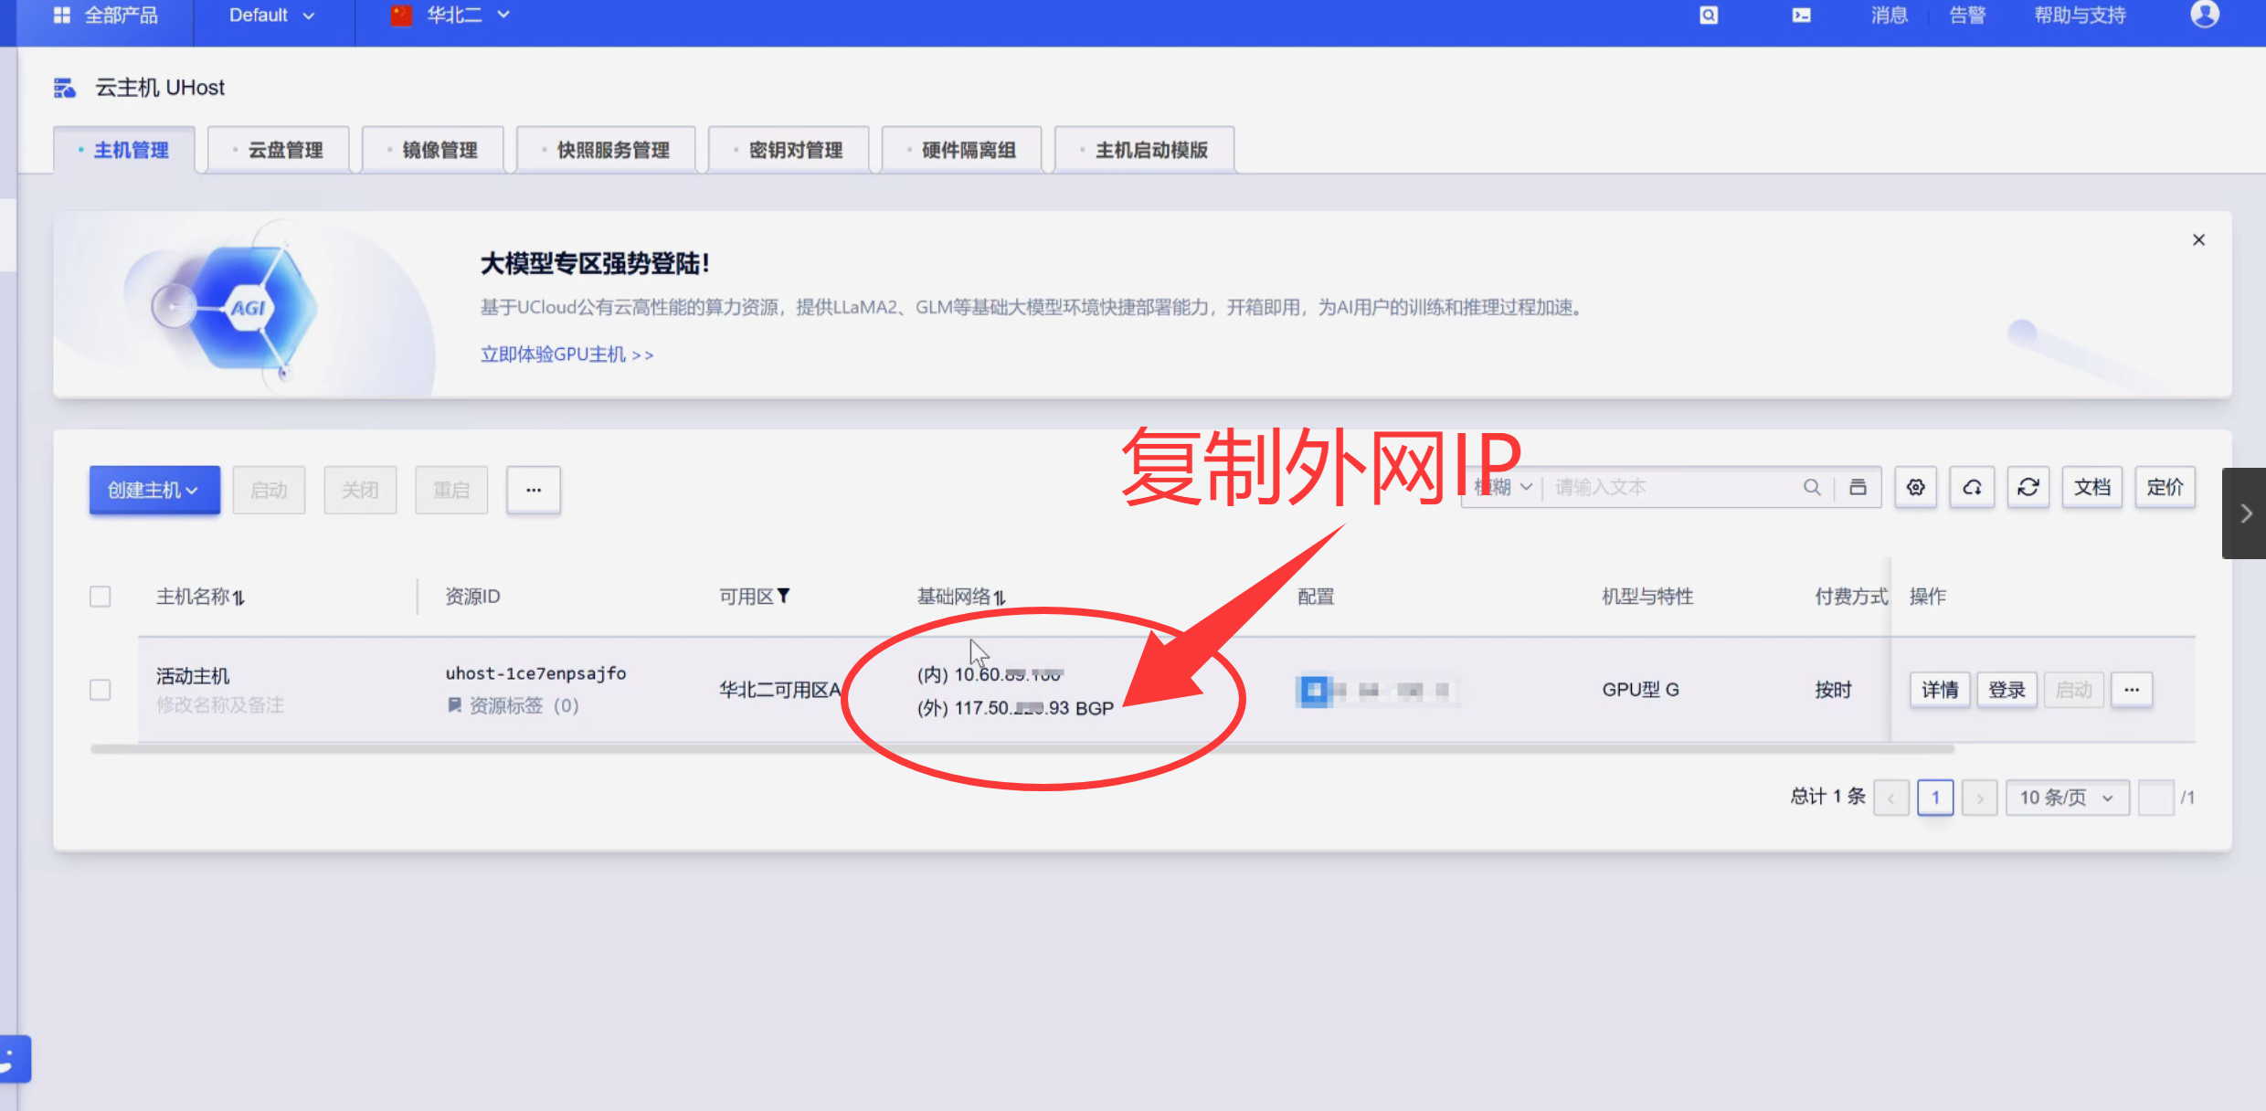Switch to 镜像管理 tab
2266x1111 pixels.
coord(433,150)
